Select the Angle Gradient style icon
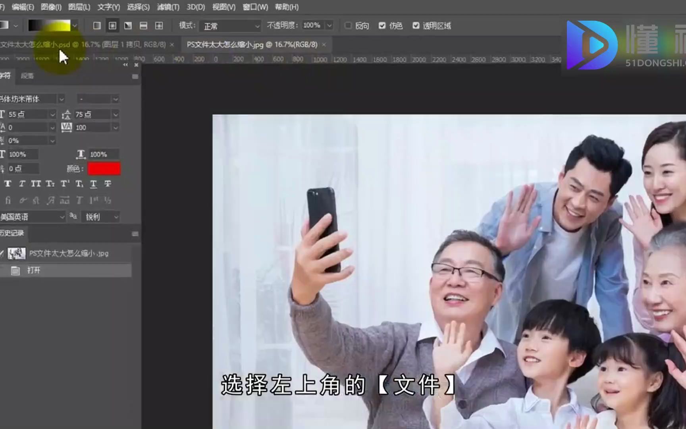This screenshot has height=429, width=686. point(127,25)
